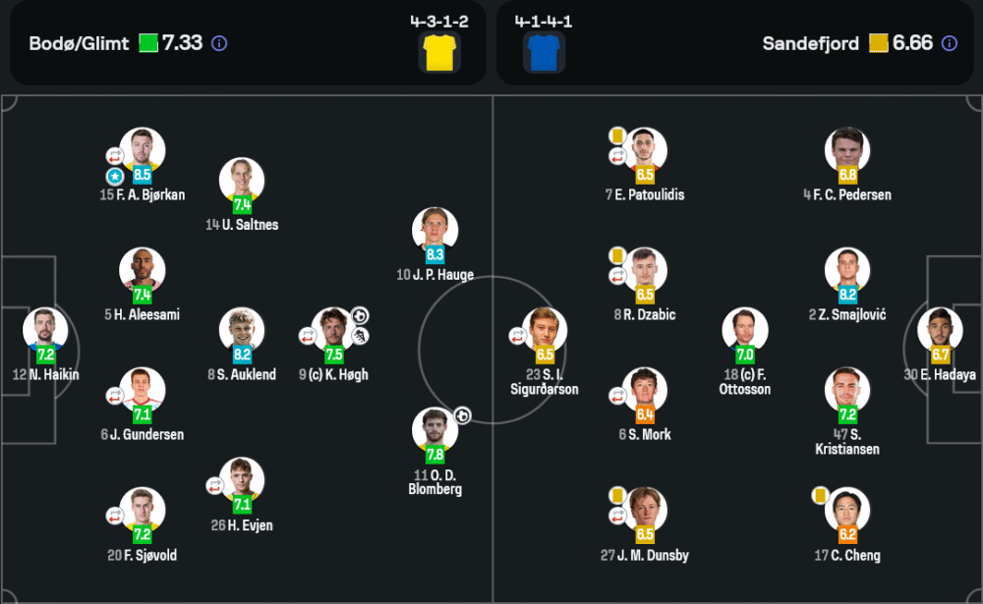Click Sandefjord's blue jersey icon
Viewport: 983px width, 604px height.
[542, 52]
